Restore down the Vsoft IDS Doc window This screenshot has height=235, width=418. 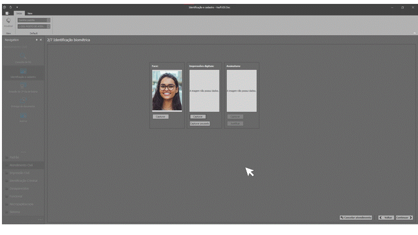402,7
